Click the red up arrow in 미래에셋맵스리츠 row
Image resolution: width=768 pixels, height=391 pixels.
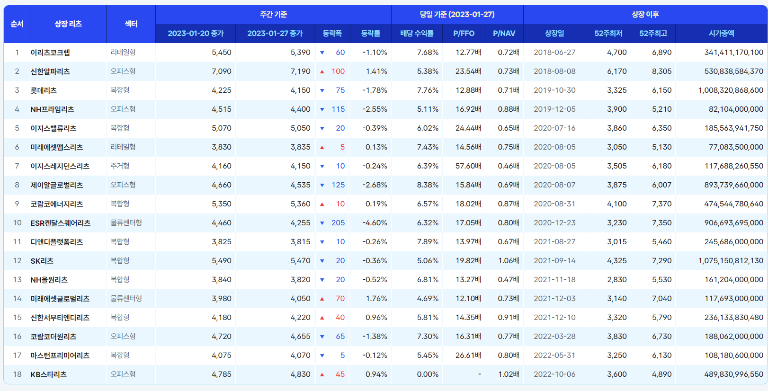pos(322,147)
